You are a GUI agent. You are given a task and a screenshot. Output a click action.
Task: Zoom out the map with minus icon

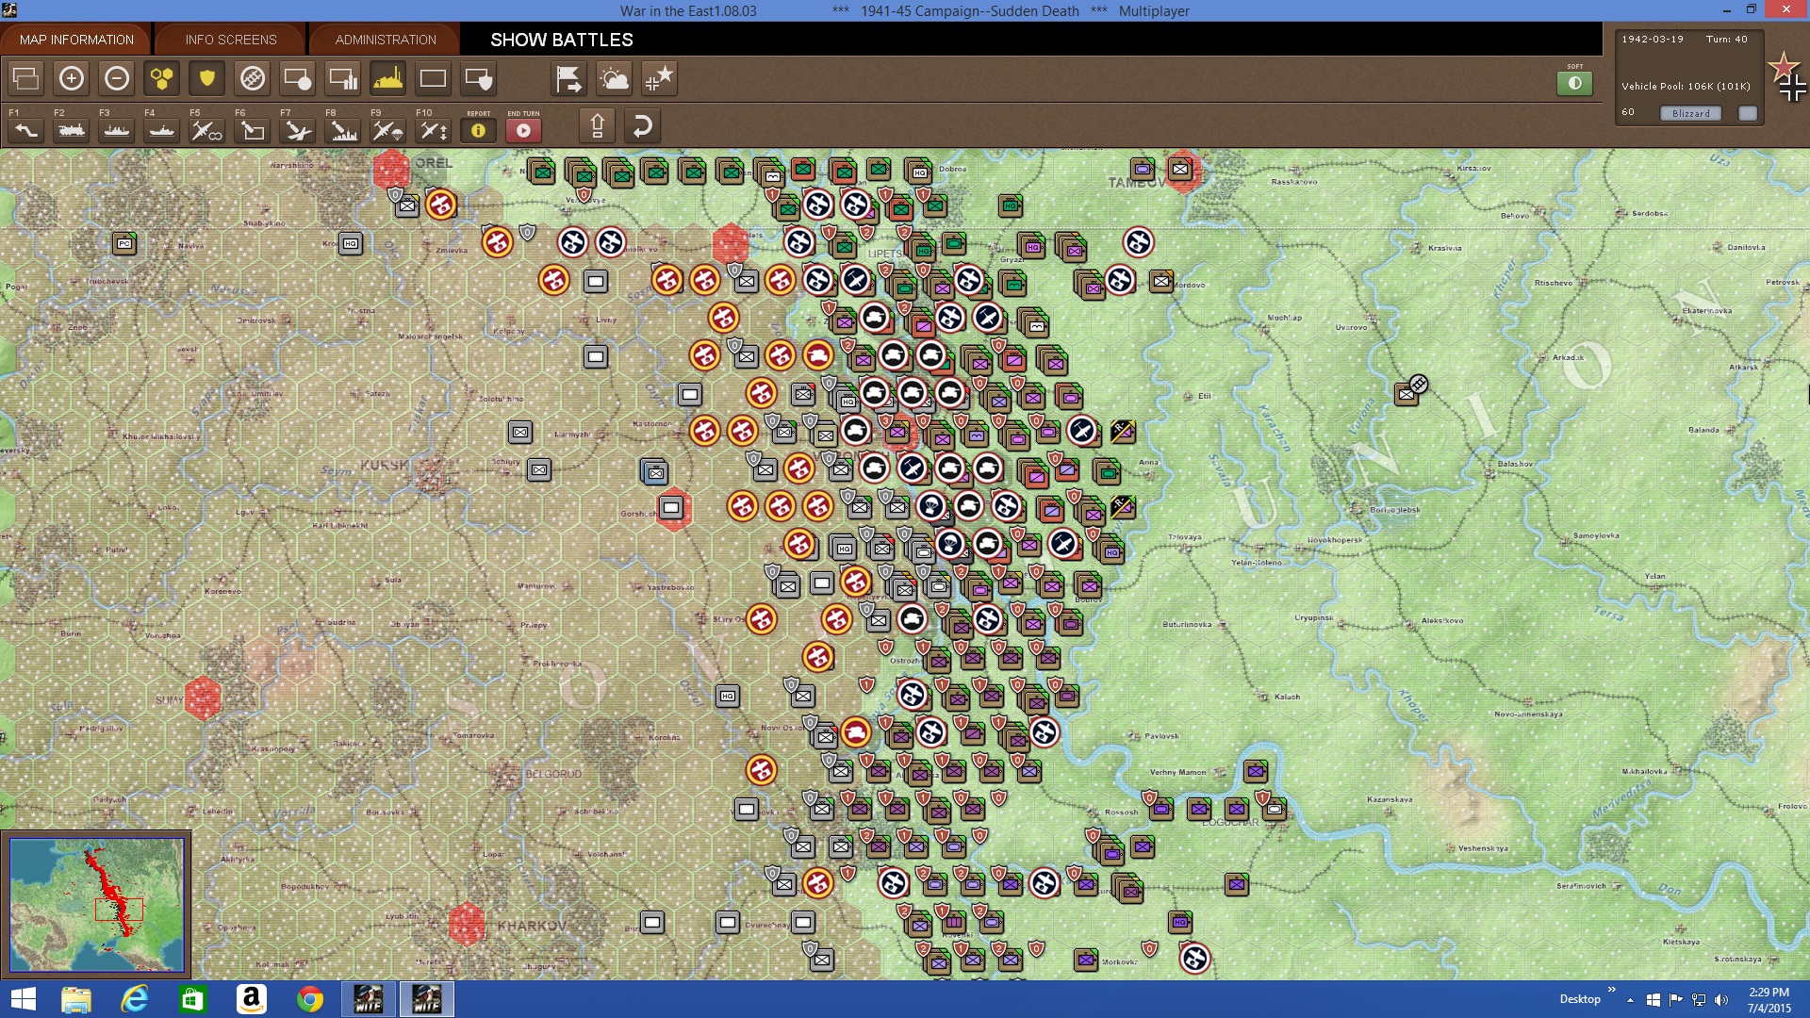tap(117, 78)
